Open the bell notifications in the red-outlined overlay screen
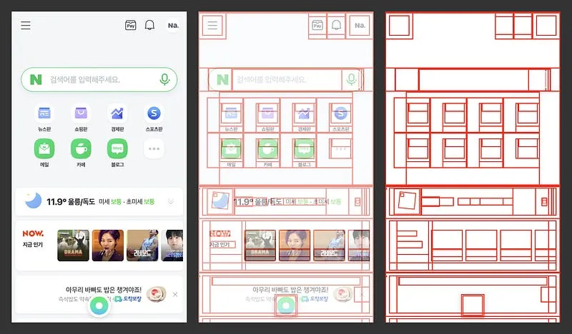This screenshot has width=572, height=334. point(336,25)
